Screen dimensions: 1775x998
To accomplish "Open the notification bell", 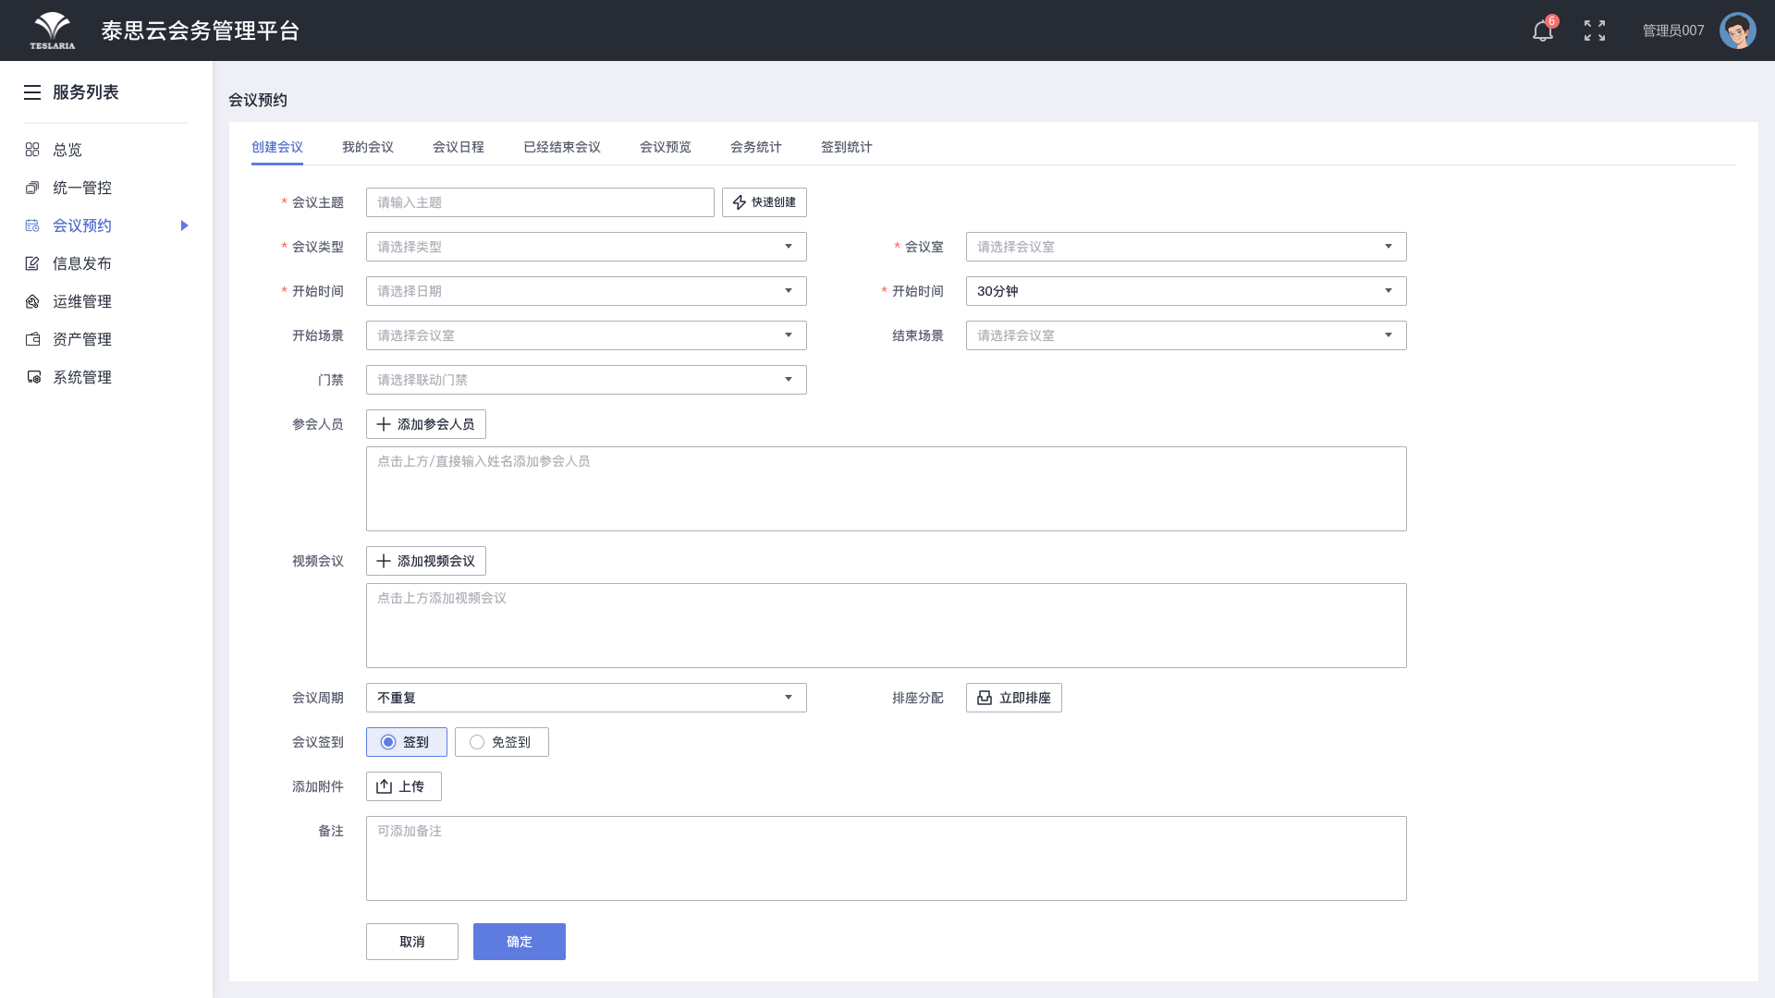I will pos(1542,30).
